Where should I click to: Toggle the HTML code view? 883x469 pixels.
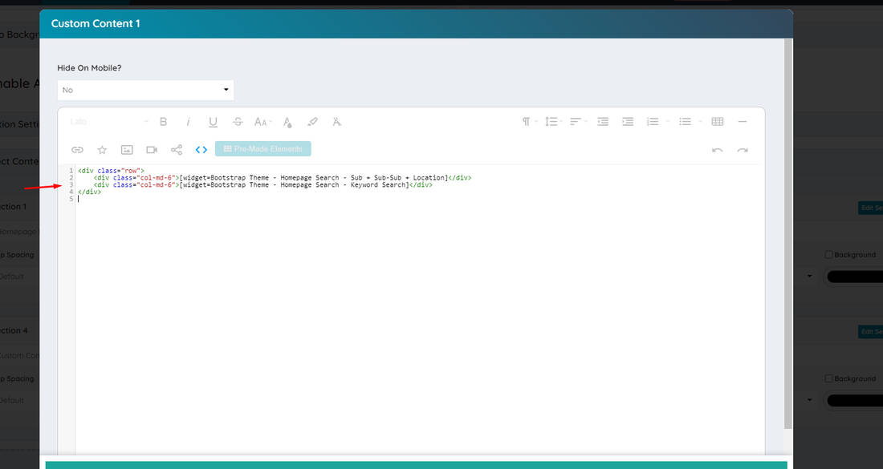pyautogui.click(x=201, y=149)
